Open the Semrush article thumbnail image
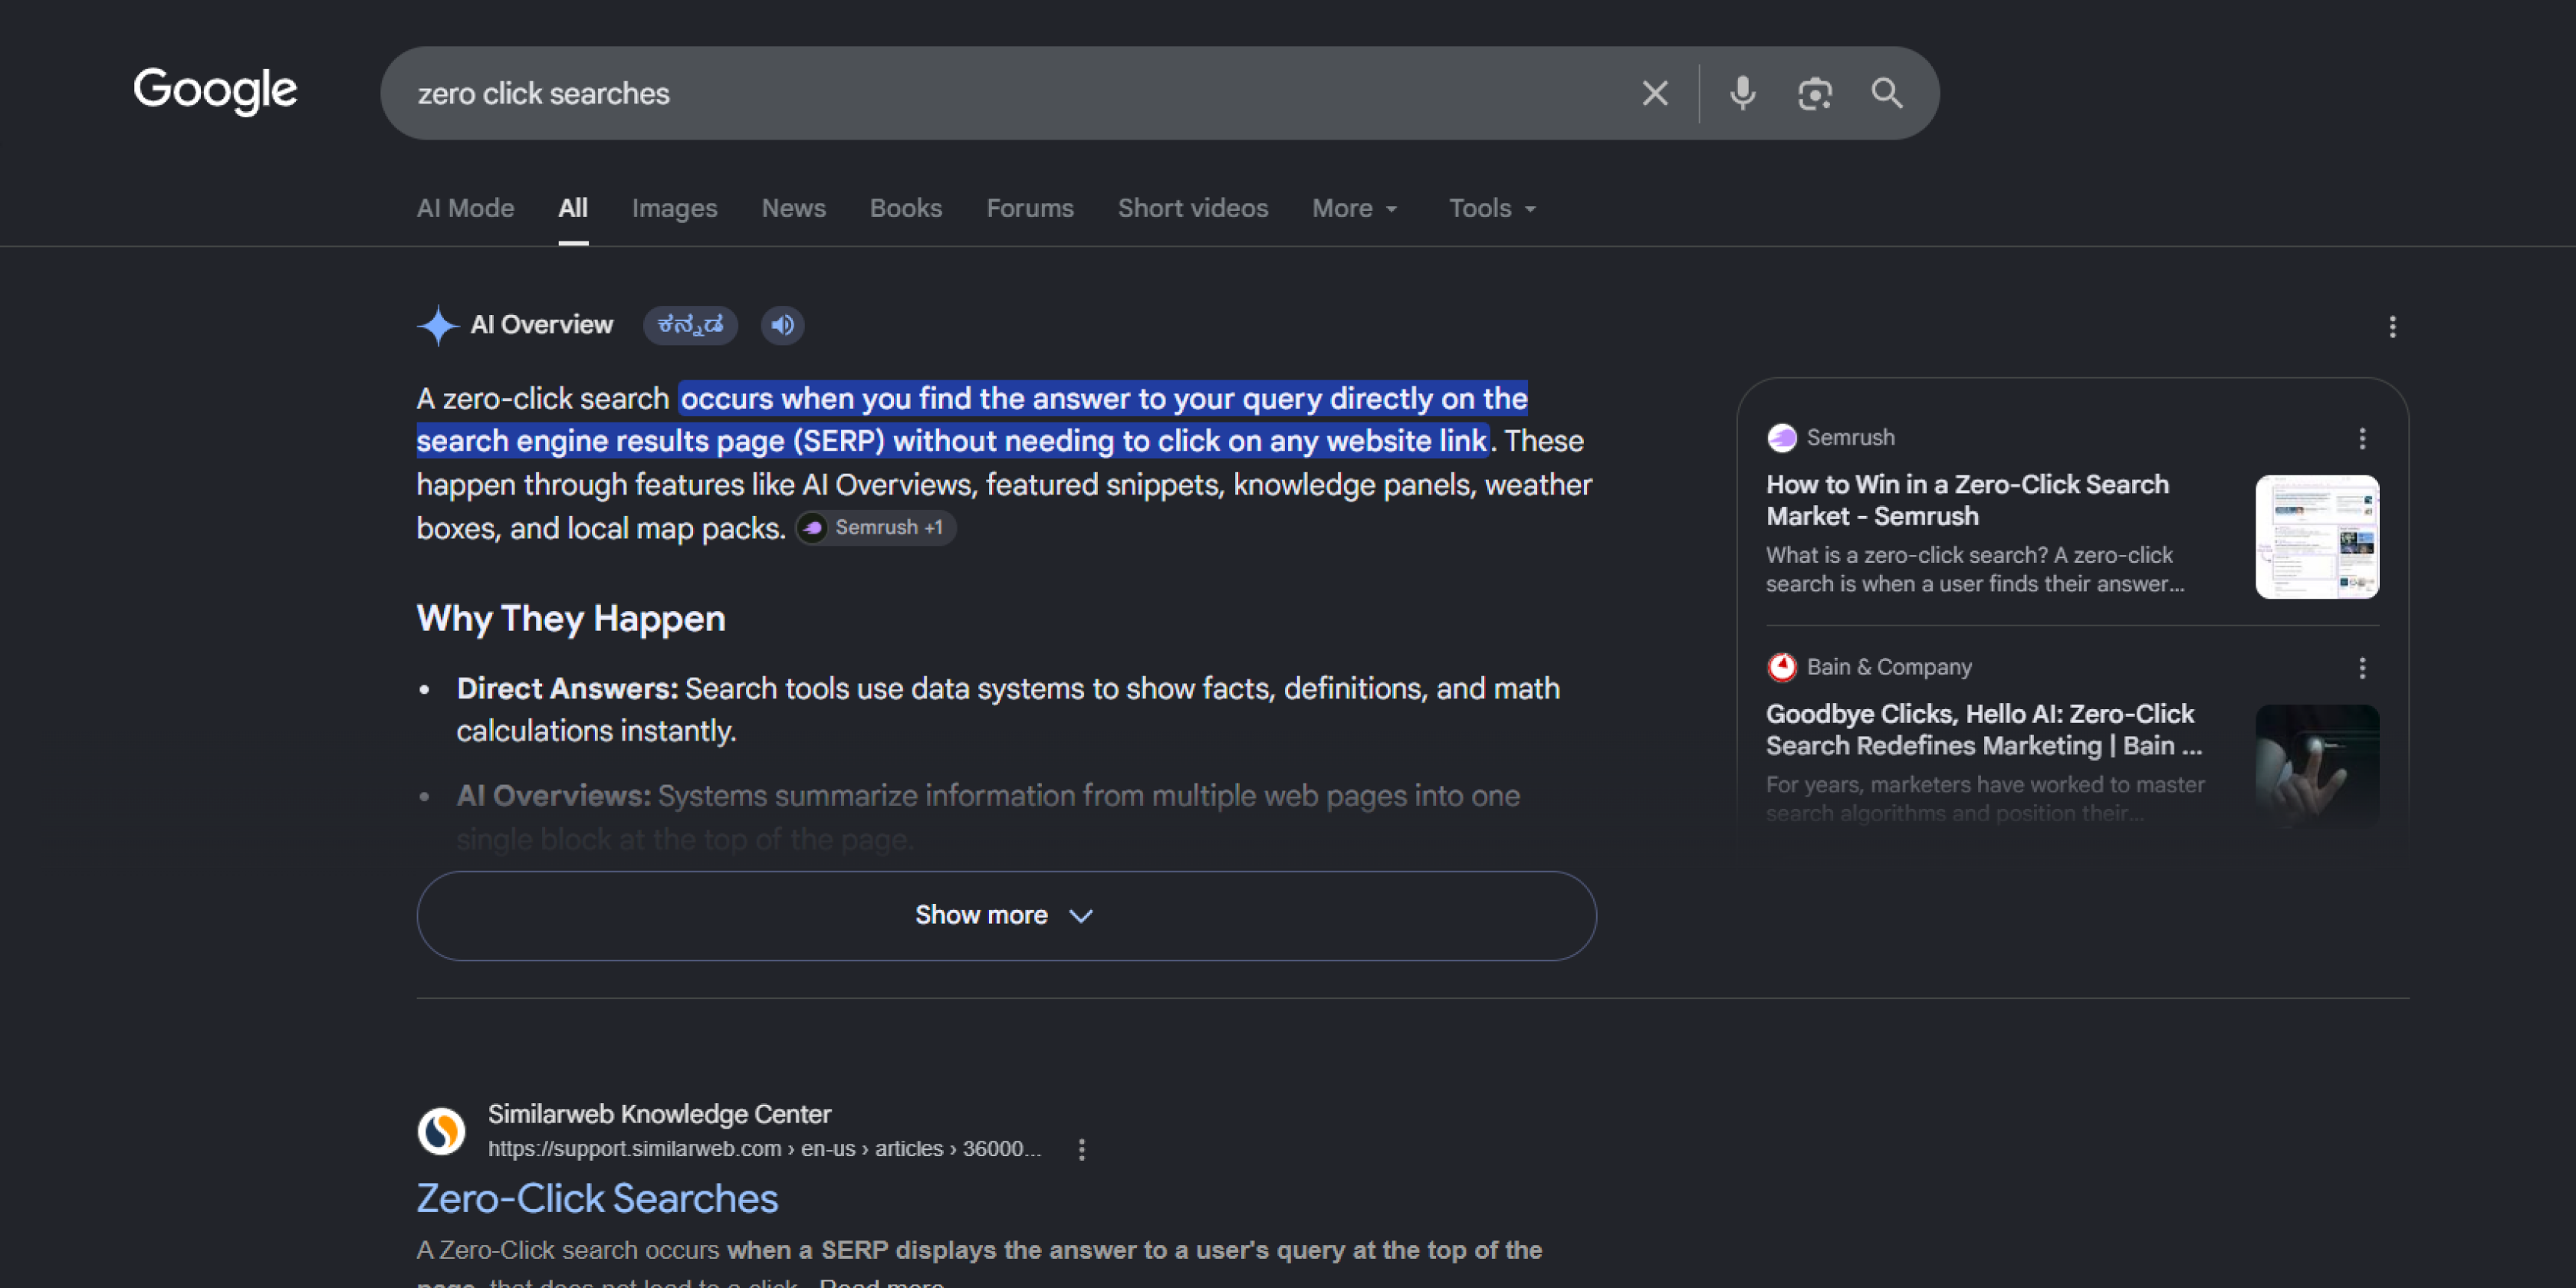Image resolution: width=2576 pixels, height=1288 pixels. 2317,537
